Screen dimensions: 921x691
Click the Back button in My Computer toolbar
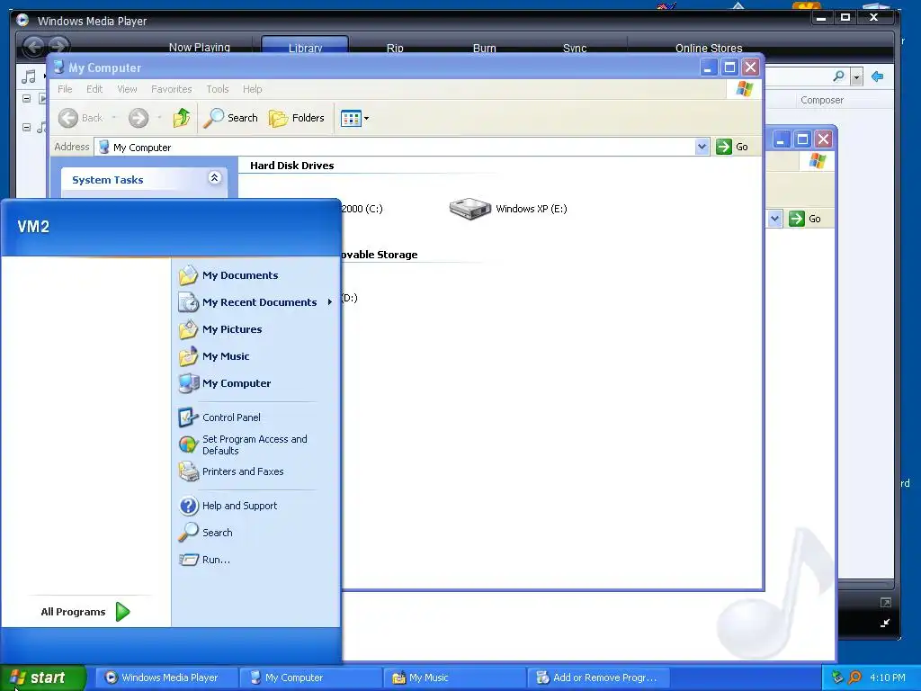coord(81,118)
